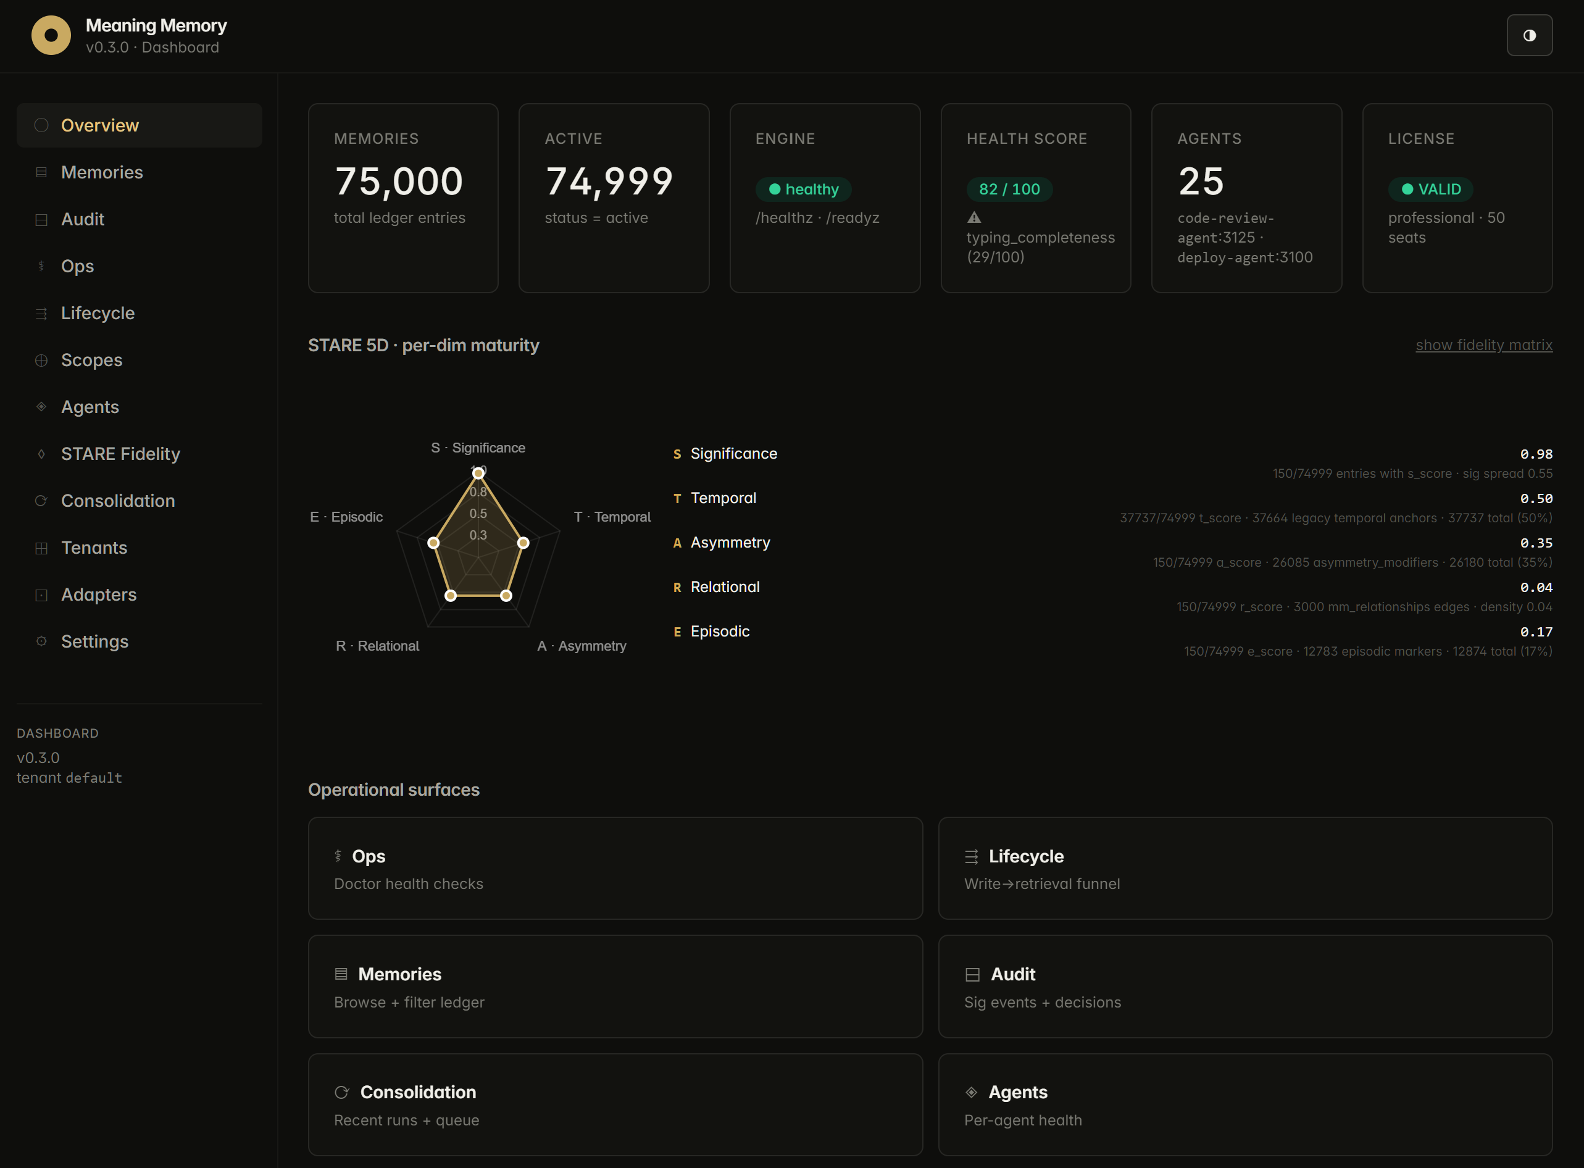Toggle the dark/light theme button
The height and width of the screenshot is (1168, 1584).
point(1529,35)
